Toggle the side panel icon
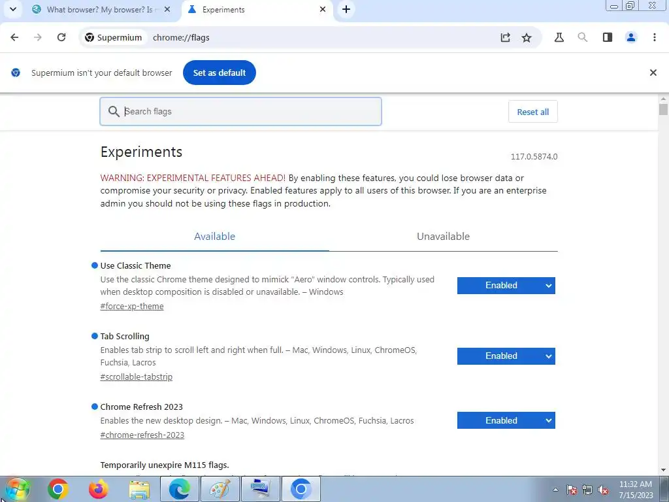 608,37
